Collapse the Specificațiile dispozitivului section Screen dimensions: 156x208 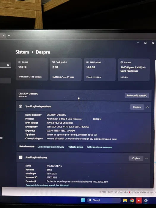(147, 107)
